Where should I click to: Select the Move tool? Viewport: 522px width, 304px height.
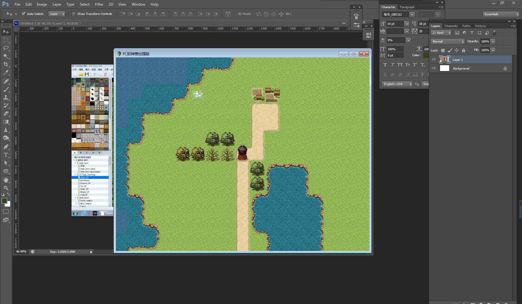click(x=6, y=32)
